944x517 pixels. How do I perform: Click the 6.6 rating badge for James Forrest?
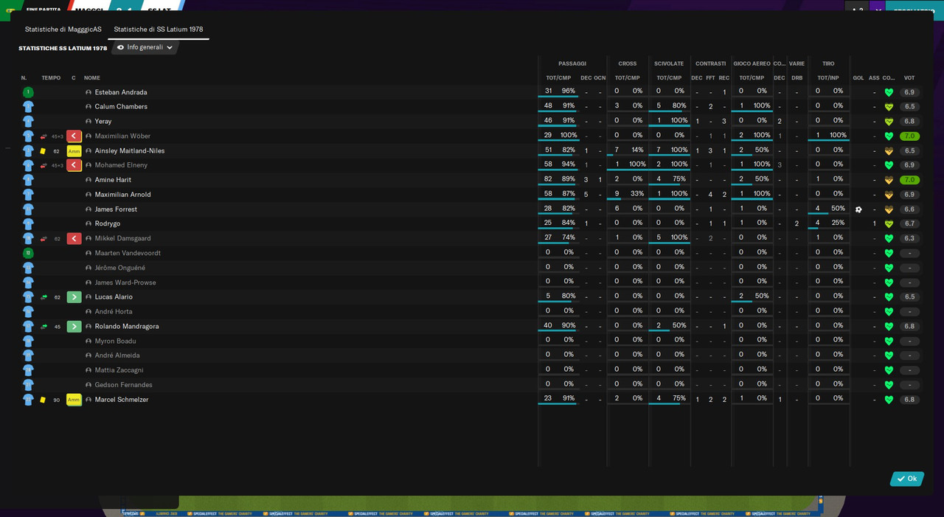(909, 209)
